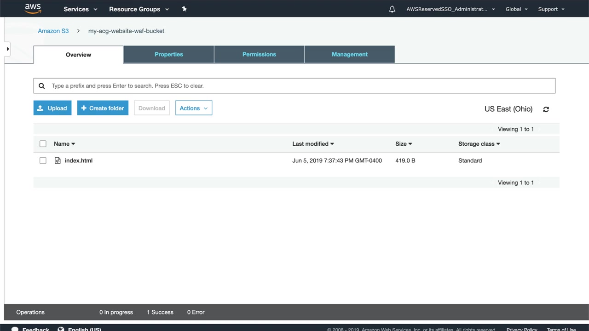Click the language globe icon
This screenshot has width=589, height=331.
point(61,329)
